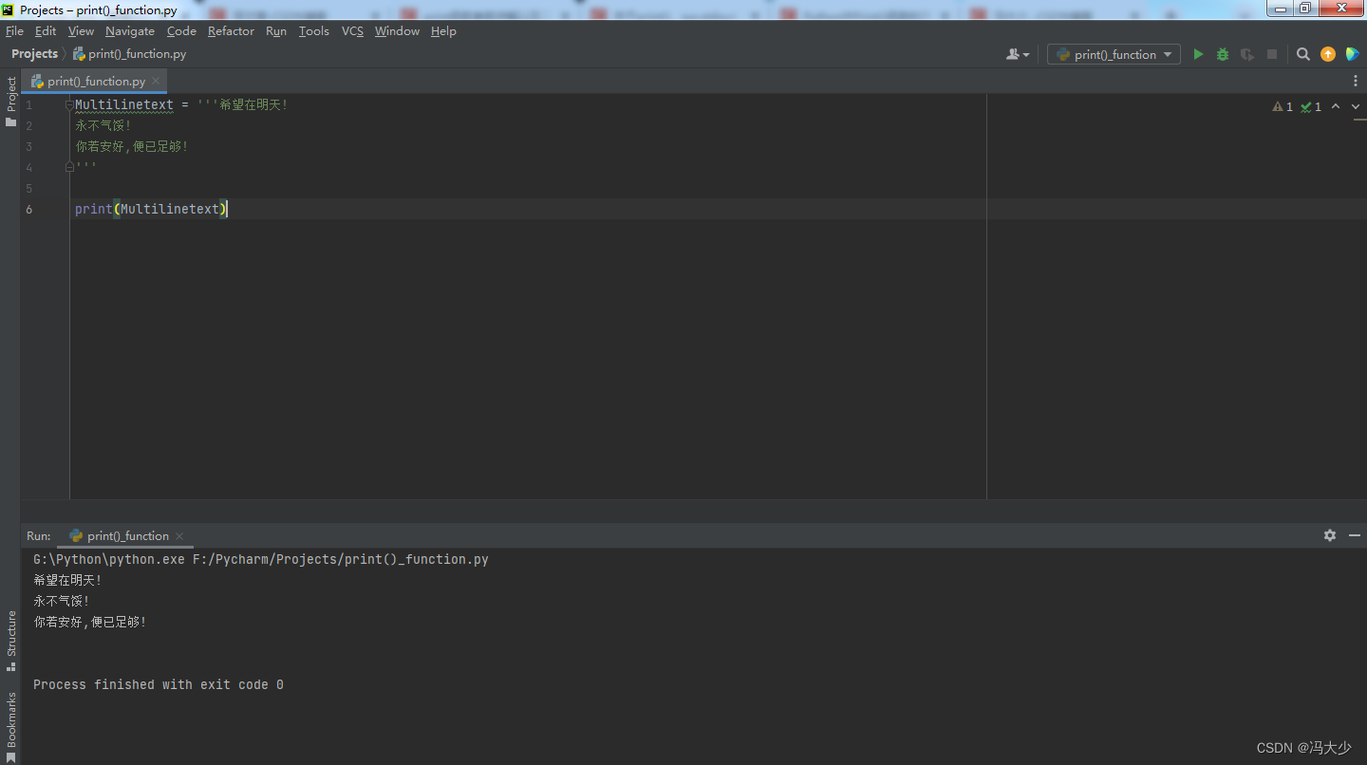Open the Navigate menu
Screen dimensions: 1367x765
pos(130,31)
